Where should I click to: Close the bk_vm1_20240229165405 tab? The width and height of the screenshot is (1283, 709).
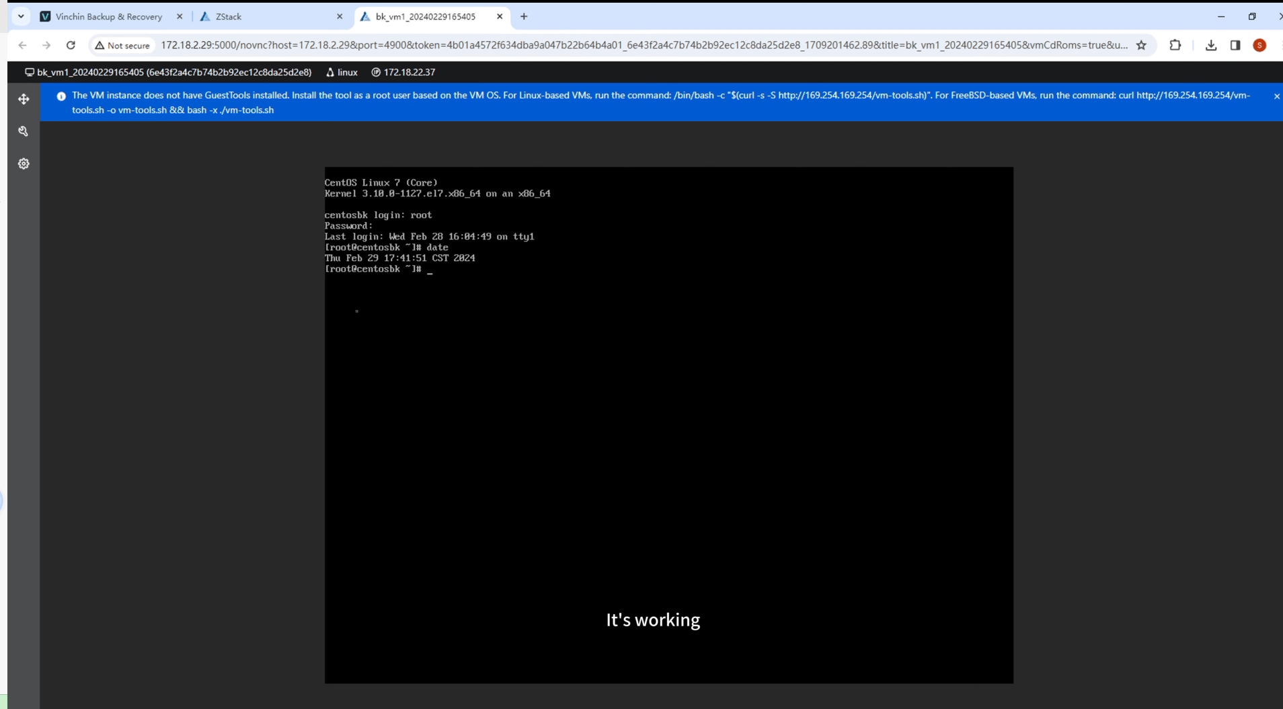click(500, 16)
